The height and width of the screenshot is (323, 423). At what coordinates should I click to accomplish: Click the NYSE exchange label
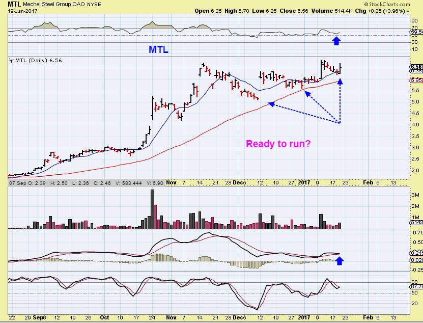(94, 4)
